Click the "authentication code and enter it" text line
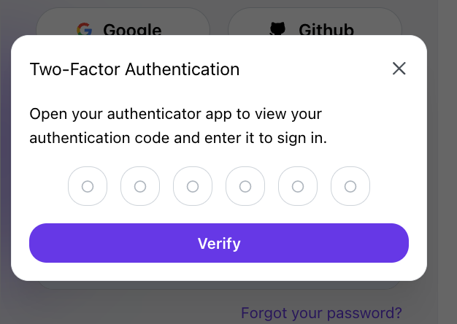The image size is (457, 324). (x=178, y=138)
